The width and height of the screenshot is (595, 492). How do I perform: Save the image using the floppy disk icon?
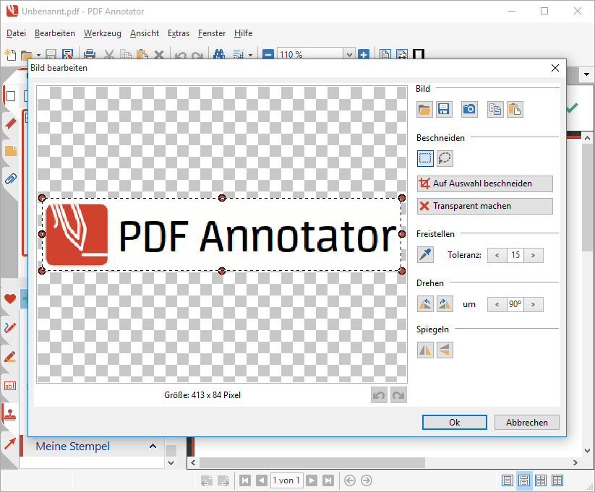tap(443, 109)
